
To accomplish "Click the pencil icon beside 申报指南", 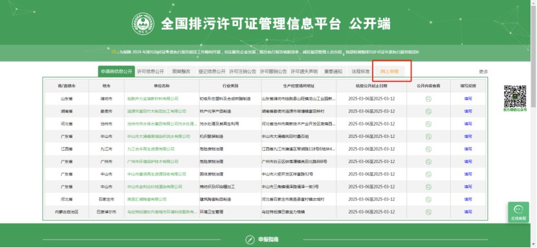I will [x=250, y=240].
